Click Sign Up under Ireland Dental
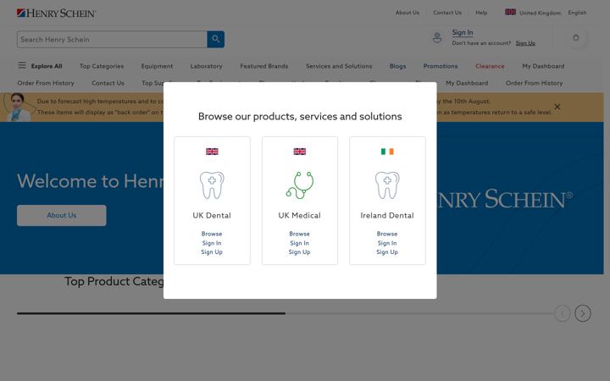This screenshot has width=610, height=381. pos(387,252)
